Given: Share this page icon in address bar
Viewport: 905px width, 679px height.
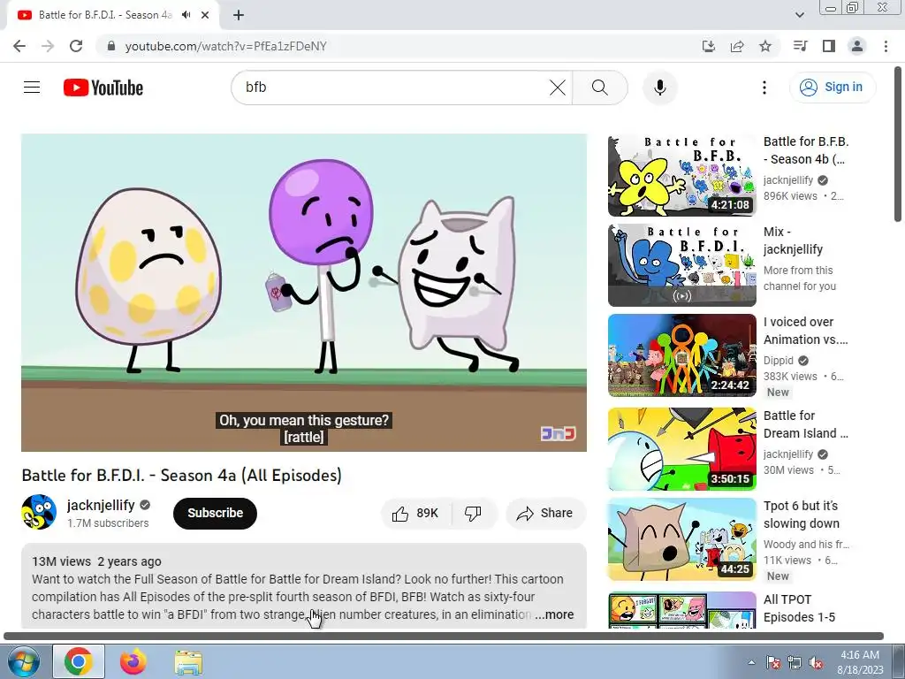Looking at the screenshot, I should pos(737,46).
